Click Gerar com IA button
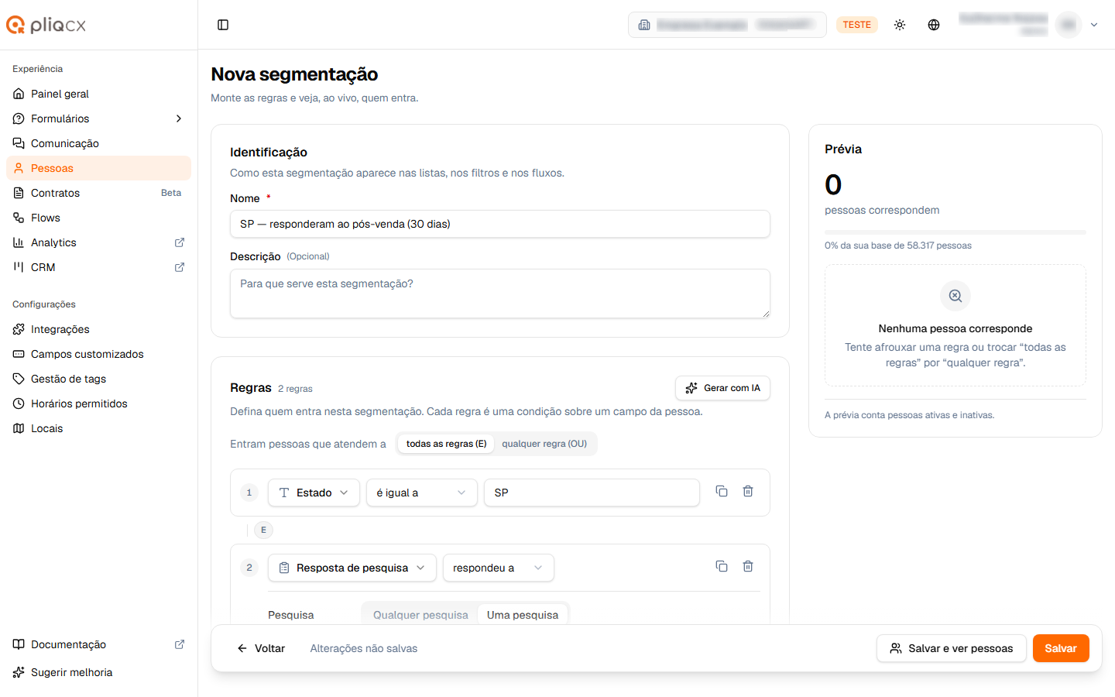This screenshot has height=697, width=1115. pos(722,388)
